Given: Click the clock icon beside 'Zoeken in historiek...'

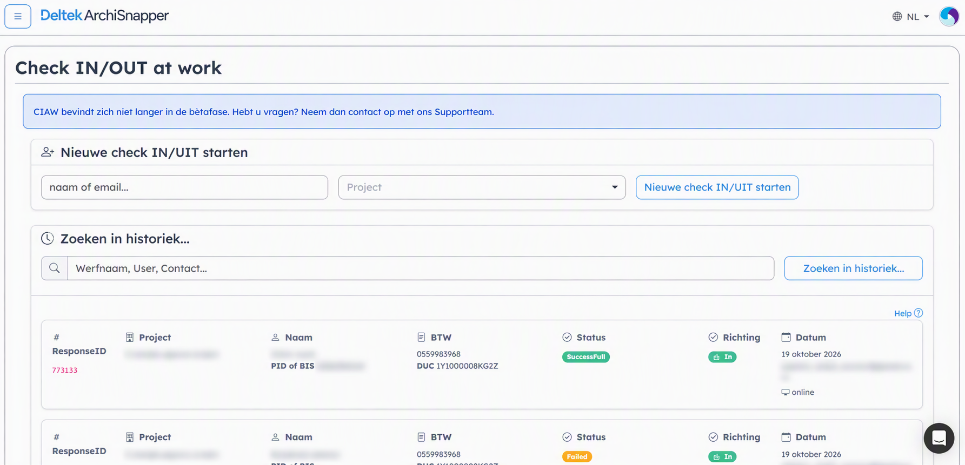Looking at the screenshot, I should (48, 238).
